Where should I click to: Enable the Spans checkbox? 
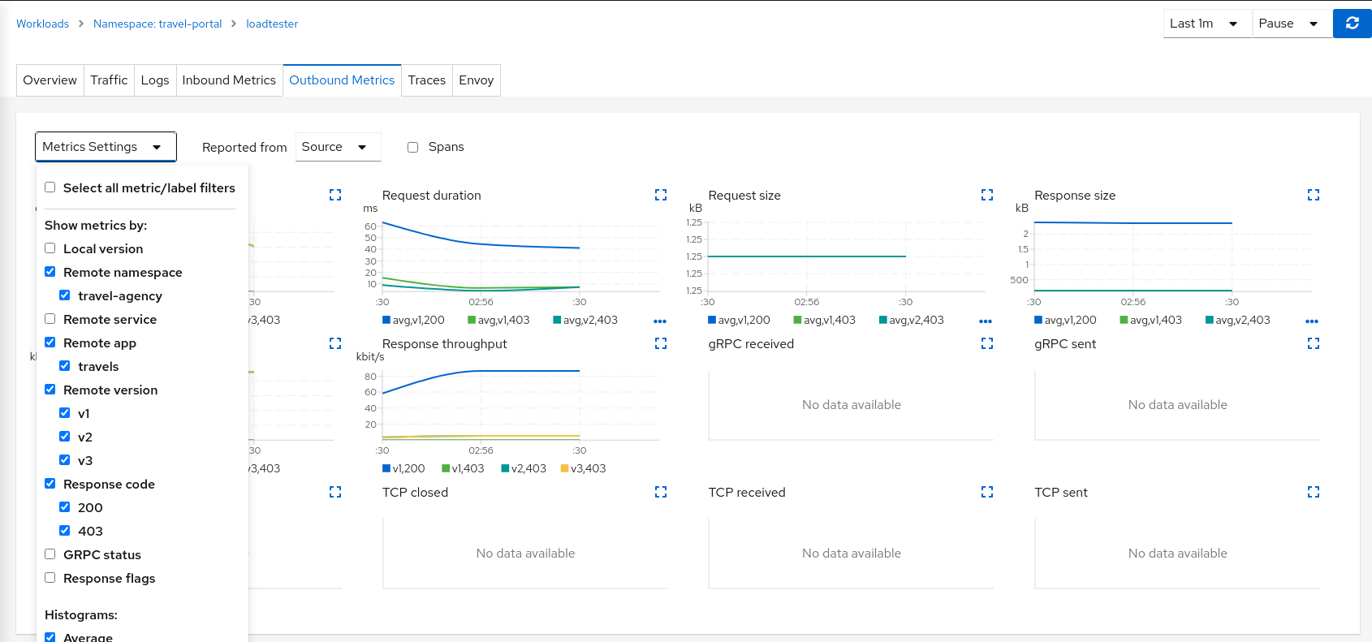[x=413, y=147]
